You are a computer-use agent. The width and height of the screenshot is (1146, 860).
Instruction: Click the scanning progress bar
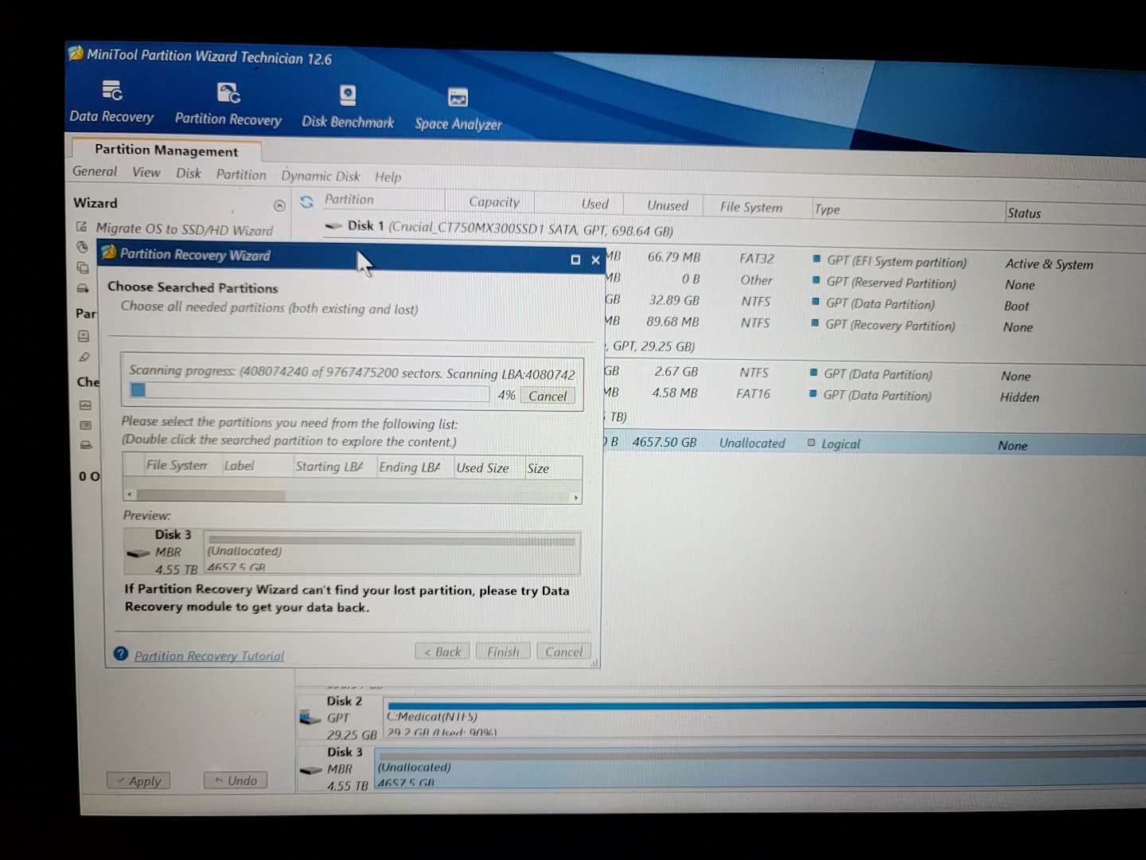[310, 393]
